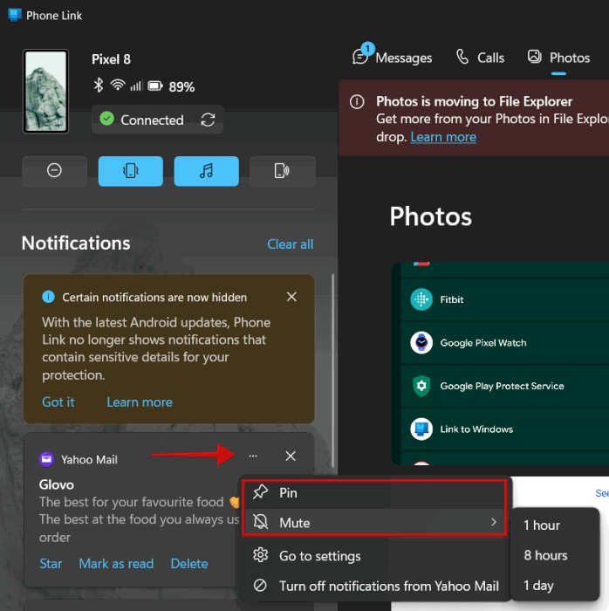Image resolution: width=609 pixels, height=611 pixels.
Task: Switch to the Calls tab
Action: (x=480, y=58)
